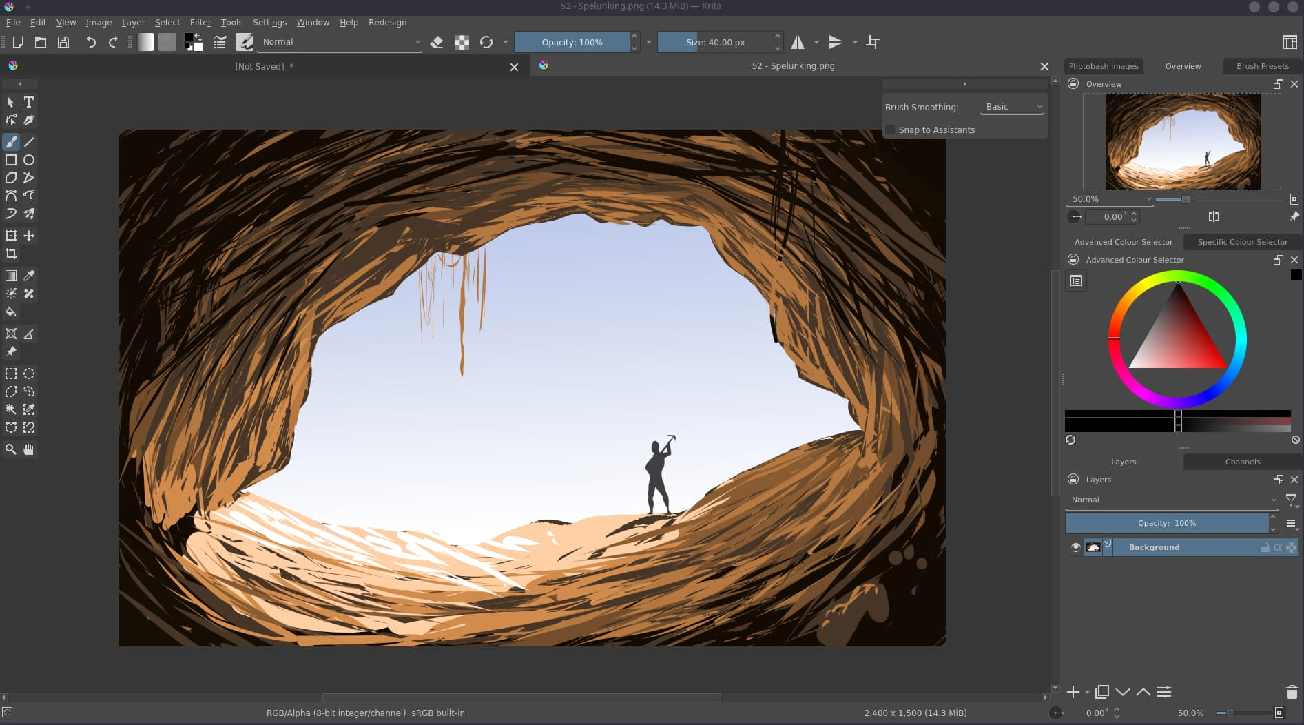Switch to the Channels tab

click(x=1241, y=462)
